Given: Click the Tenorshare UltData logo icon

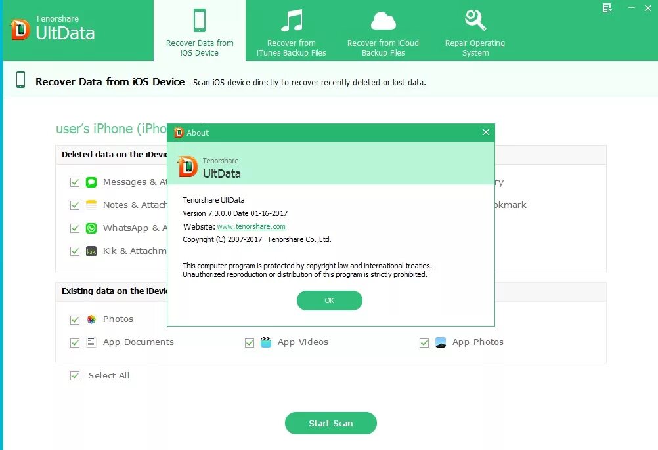Looking at the screenshot, I should click(20, 30).
